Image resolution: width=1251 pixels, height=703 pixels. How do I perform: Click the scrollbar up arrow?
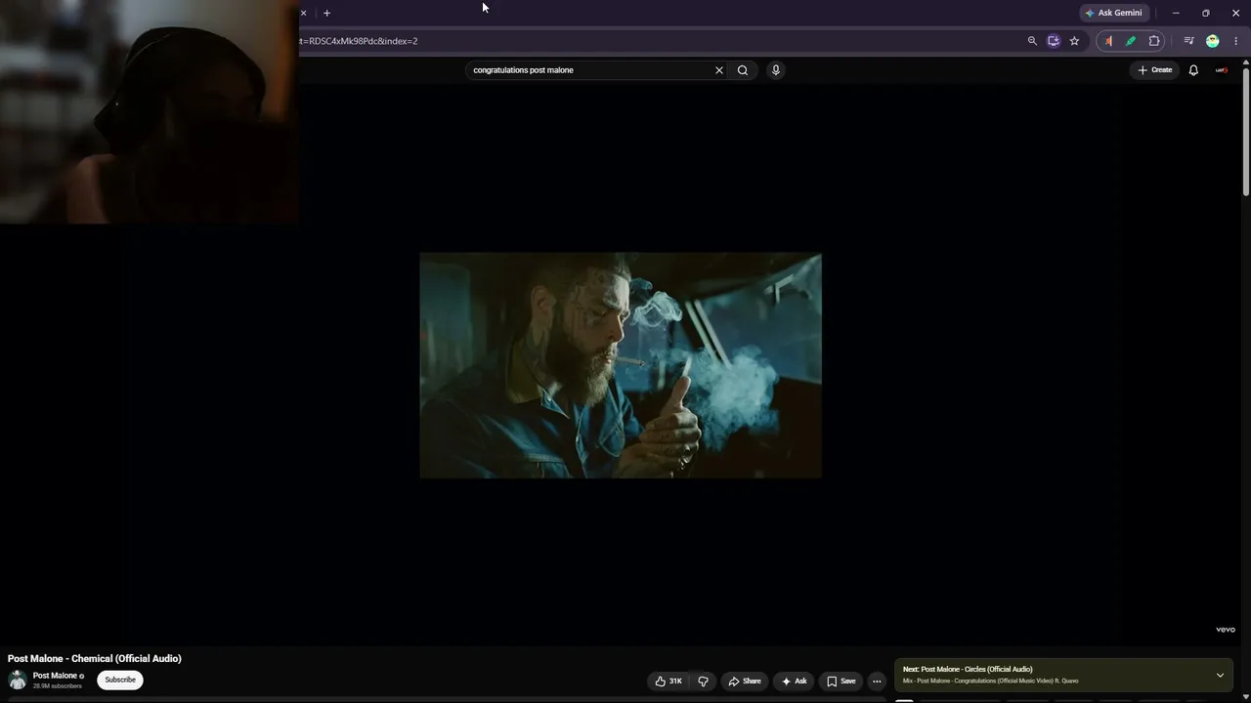pos(1246,62)
